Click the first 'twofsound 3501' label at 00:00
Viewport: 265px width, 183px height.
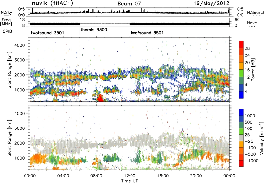tap(47, 33)
